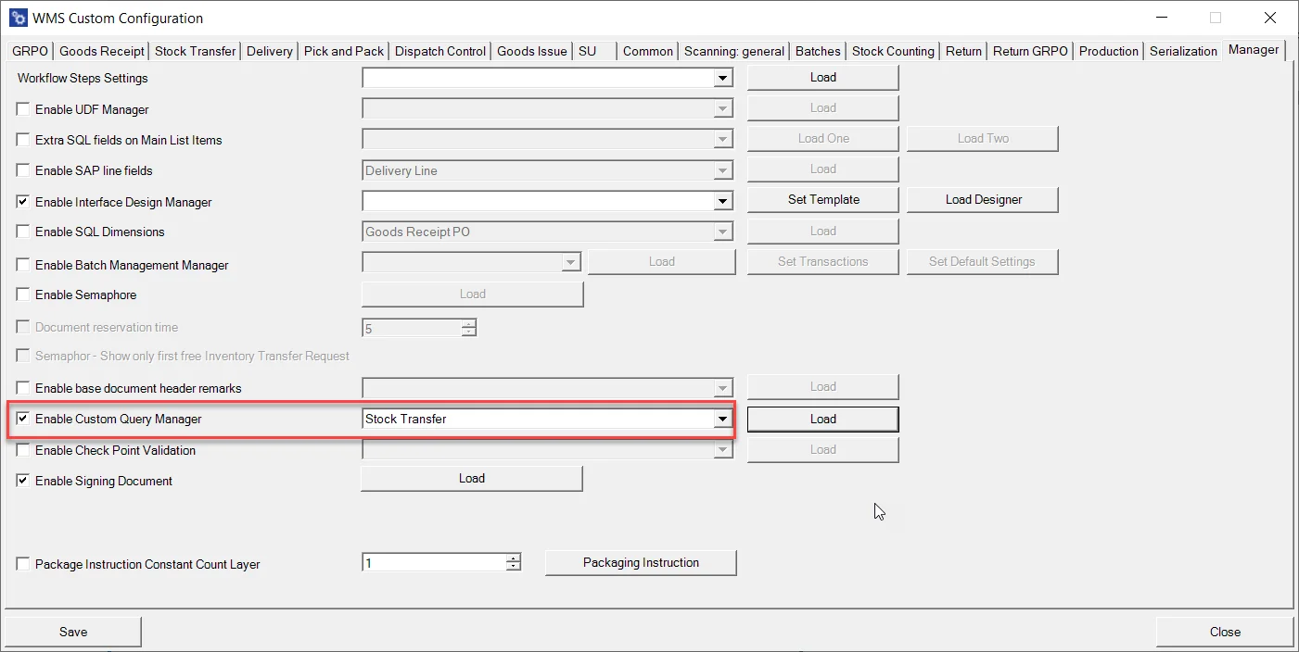The height and width of the screenshot is (652, 1299).
Task: Enable the UDF Manager checkbox
Action: [22, 108]
